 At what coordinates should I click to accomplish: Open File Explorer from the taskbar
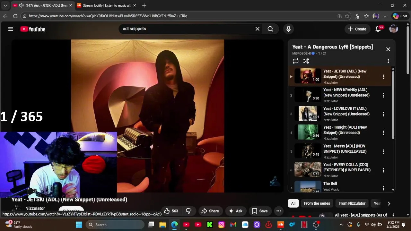tap(162, 225)
